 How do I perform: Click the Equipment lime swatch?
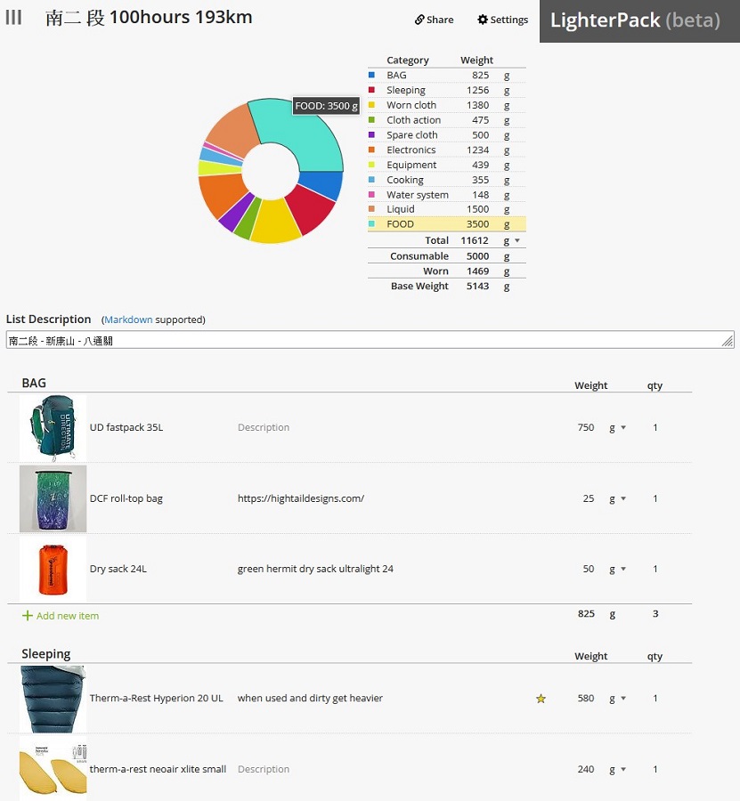click(x=371, y=165)
